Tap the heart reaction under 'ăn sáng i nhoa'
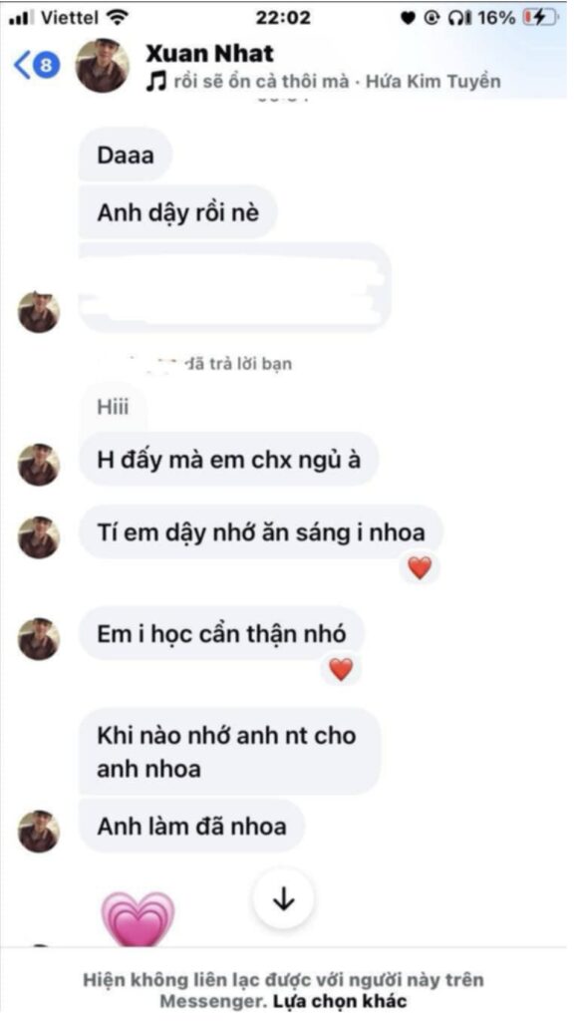The image size is (574, 1021). tap(420, 567)
